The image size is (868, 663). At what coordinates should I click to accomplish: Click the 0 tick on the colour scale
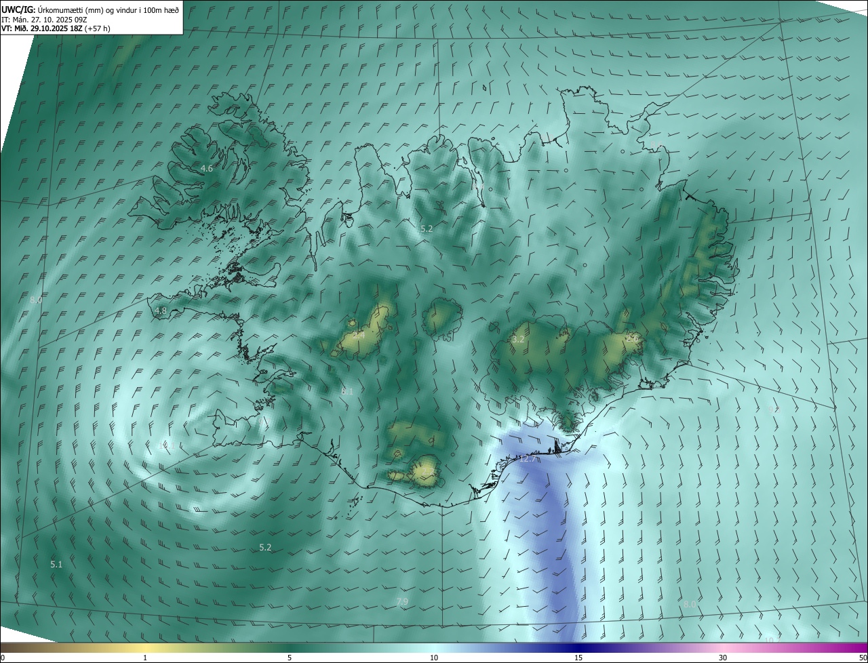pos(2,658)
